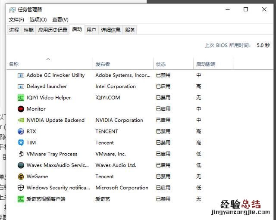Switch to the 详细信息 tab
Screen dimensions: 276x220
pos(111,30)
